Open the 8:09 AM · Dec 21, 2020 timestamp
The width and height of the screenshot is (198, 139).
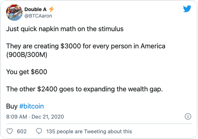pyautogui.click(x=35, y=117)
